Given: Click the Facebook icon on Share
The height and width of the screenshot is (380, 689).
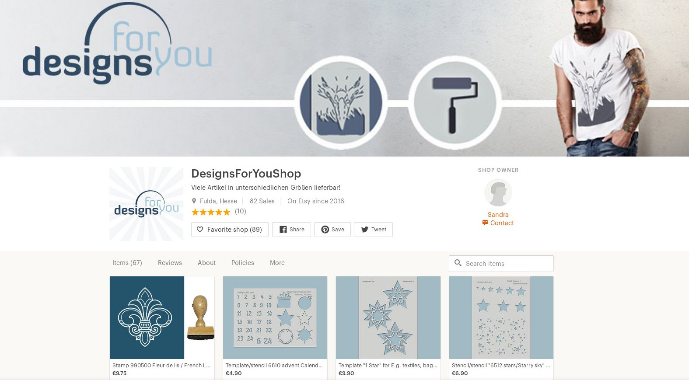Looking at the screenshot, I should 283,229.
